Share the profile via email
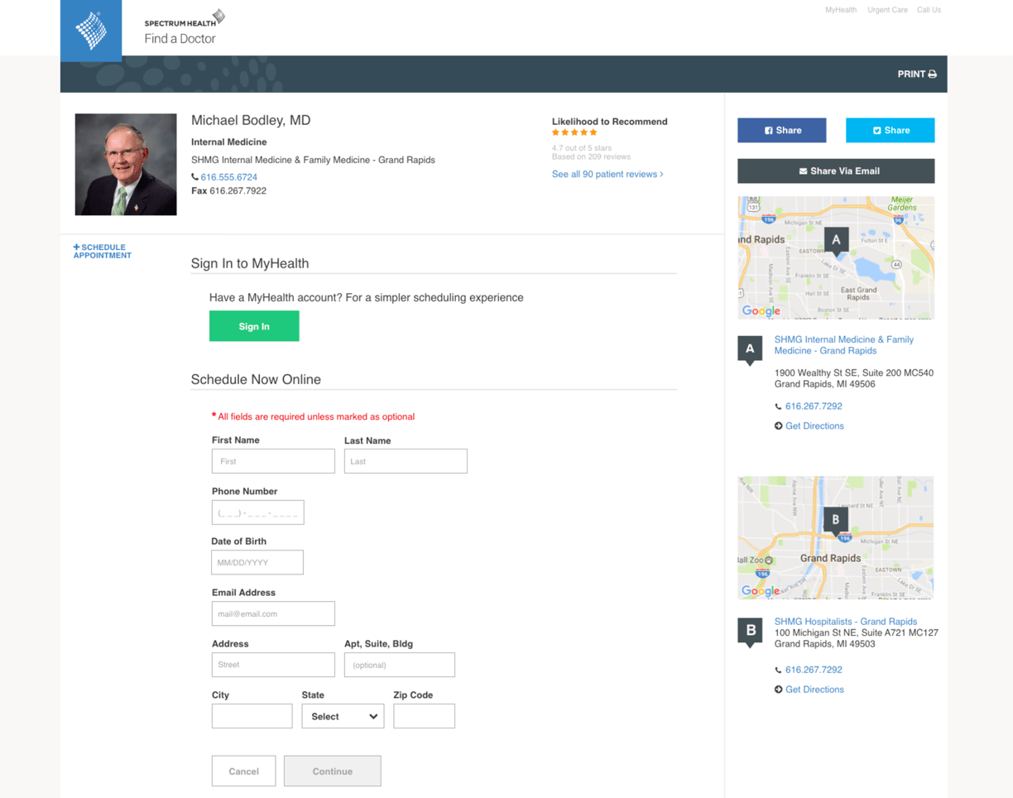This screenshot has width=1013, height=798. (x=836, y=171)
